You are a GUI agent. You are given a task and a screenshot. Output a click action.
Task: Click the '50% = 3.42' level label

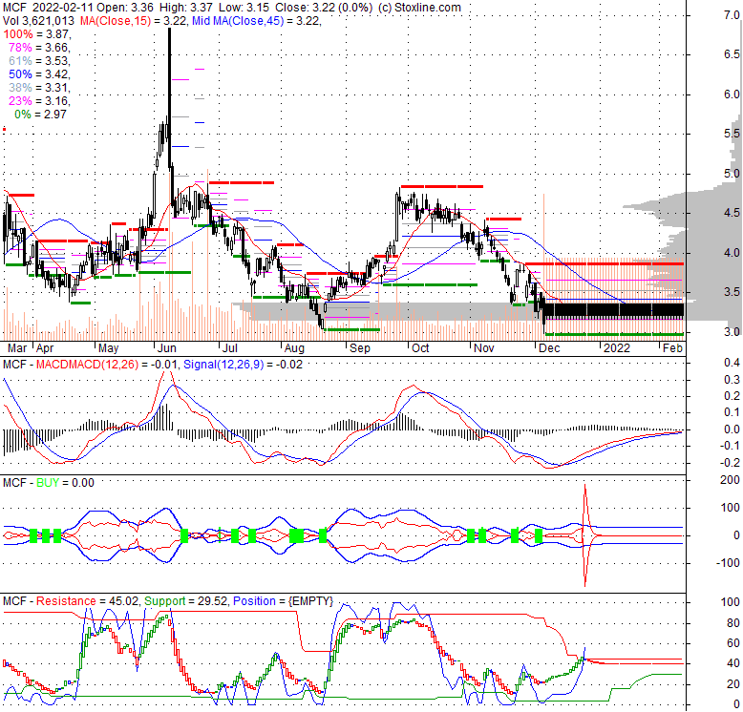coord(39,74)
